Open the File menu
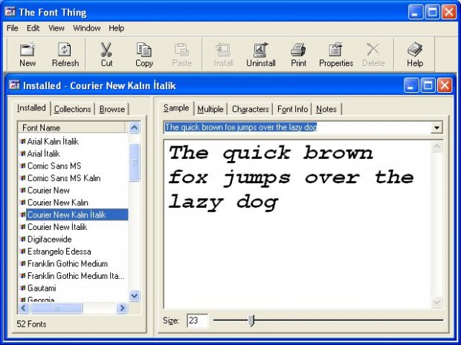This screenshot has height=345, width=461. point(13,28)
